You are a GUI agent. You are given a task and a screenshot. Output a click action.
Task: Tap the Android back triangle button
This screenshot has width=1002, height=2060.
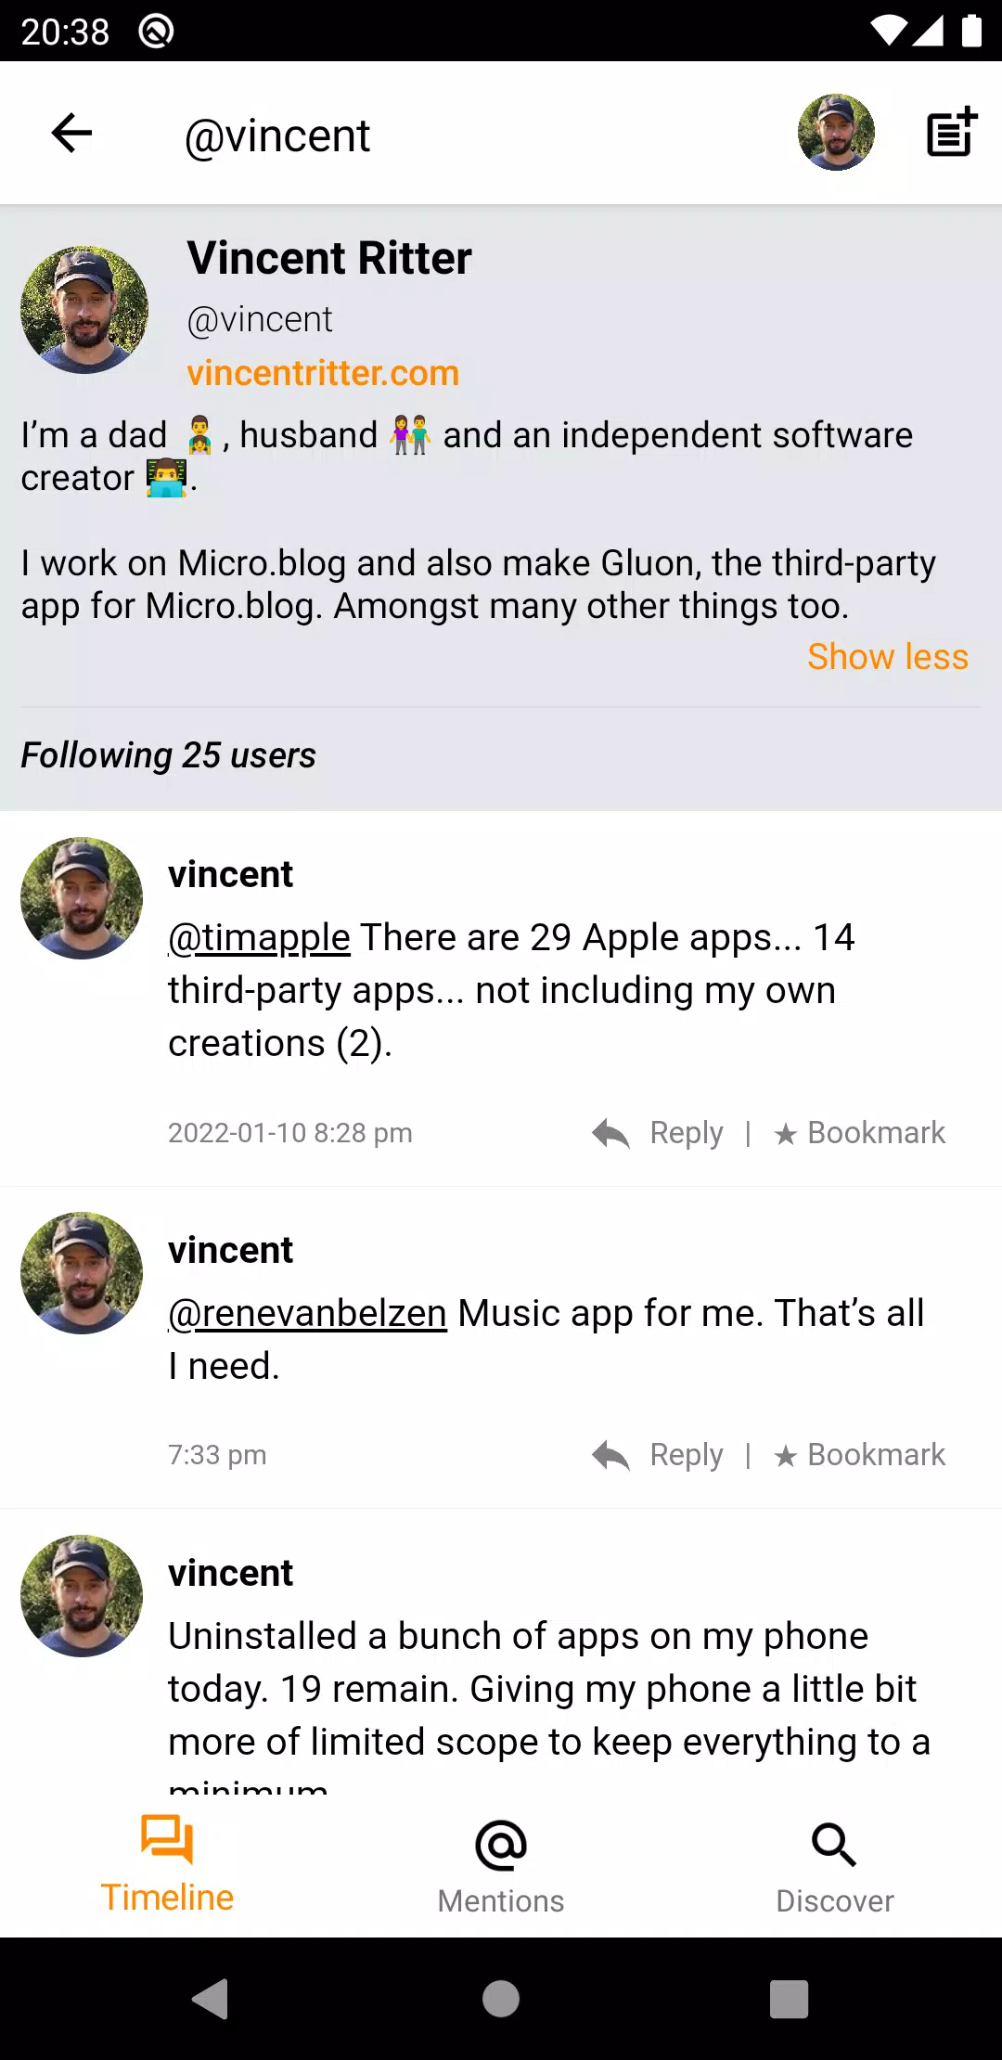[x=211, y=1999]
